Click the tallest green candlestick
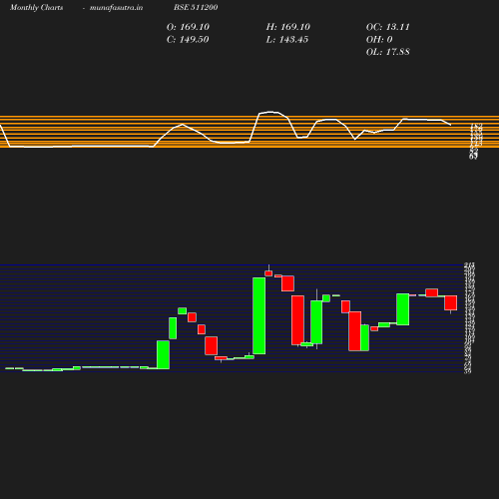This screenshot has width=499, height=499. 259,315
